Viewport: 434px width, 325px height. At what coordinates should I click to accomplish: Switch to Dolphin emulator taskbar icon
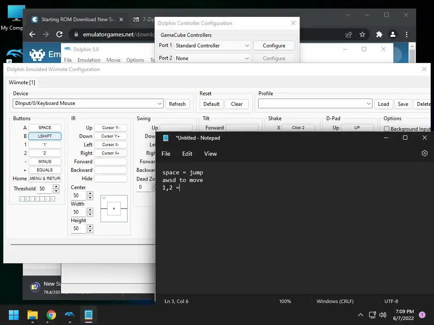pyautogui.click(x=70, y=315)
